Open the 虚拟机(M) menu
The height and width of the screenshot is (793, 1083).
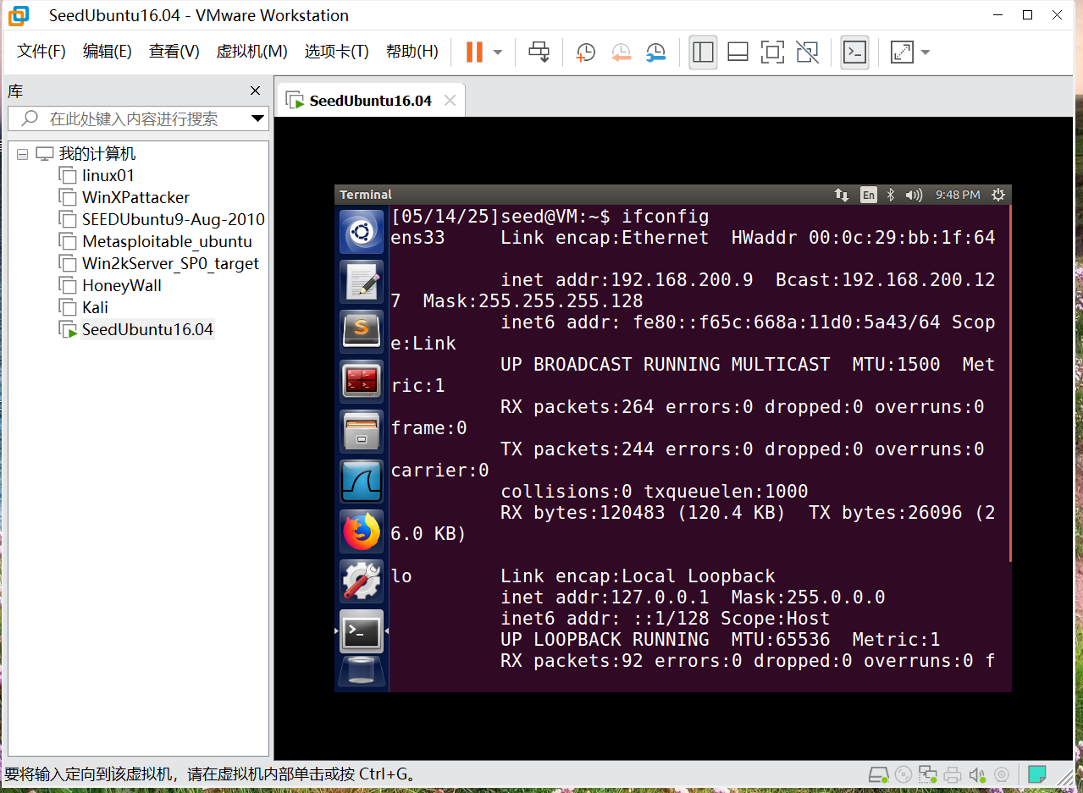tap(252, 52)
